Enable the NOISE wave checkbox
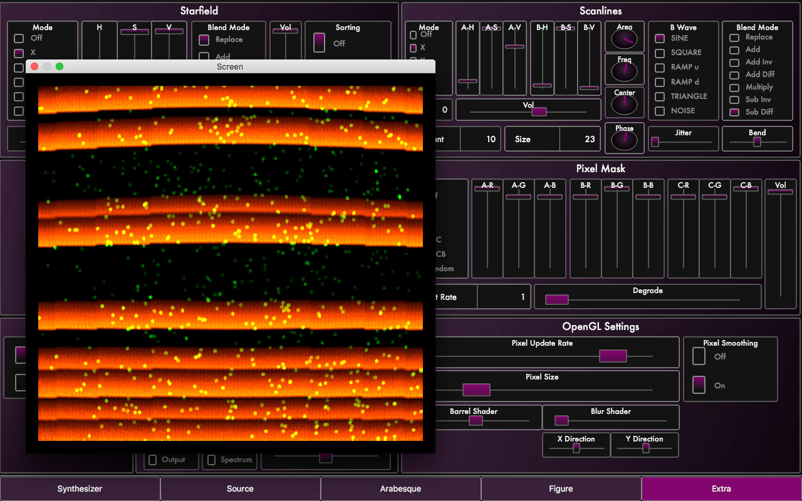 (660, 111)
